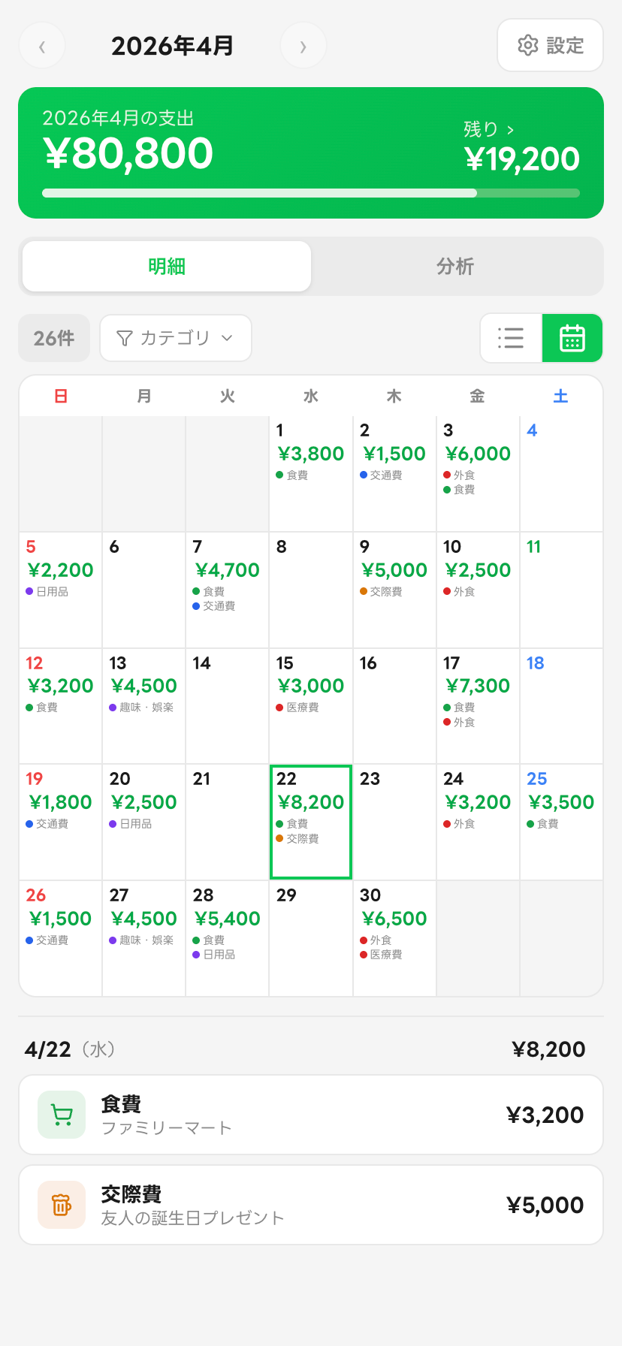Click the ¥19,200 remaining amount
Viewport: 622px width, 1346px height.
pos(522,158)
